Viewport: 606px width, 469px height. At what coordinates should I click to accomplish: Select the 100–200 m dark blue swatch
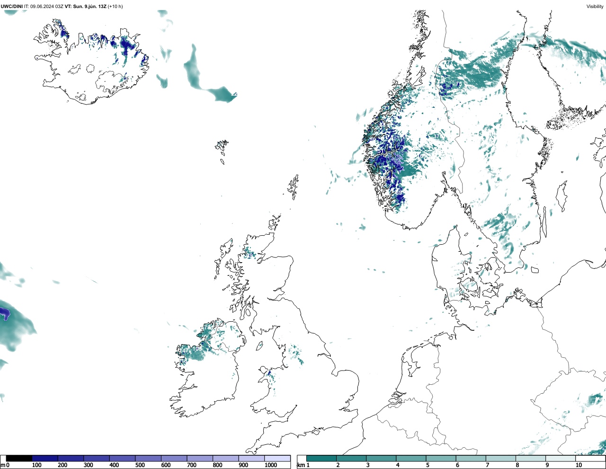45,458
